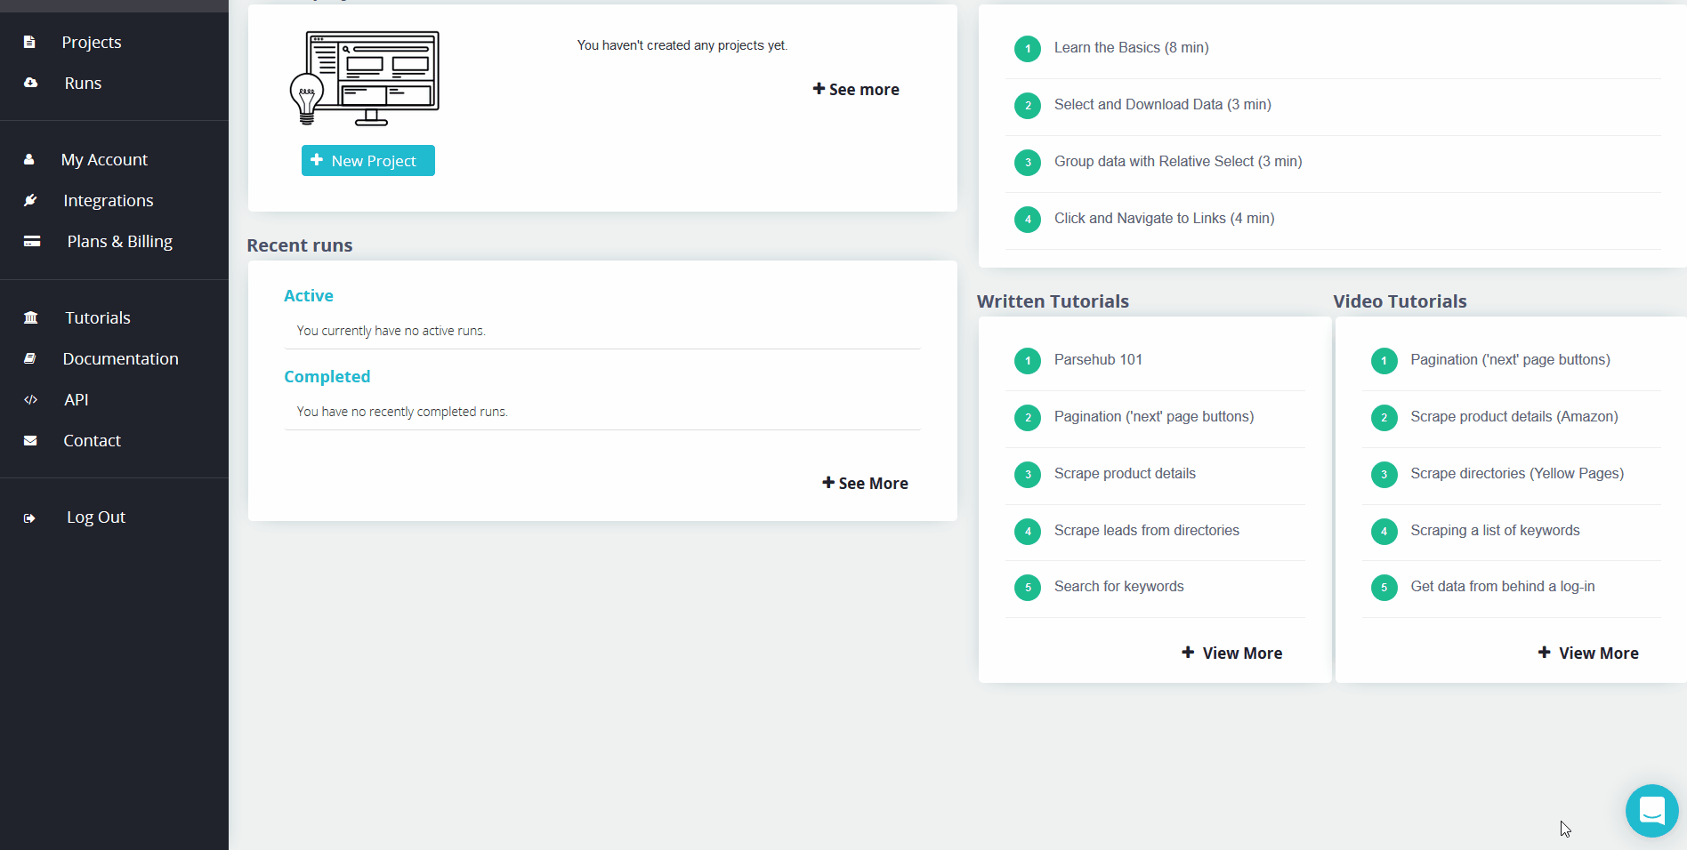Open API in the sidebar
This screenshot has width=1687, height=850.
[77, 399]
